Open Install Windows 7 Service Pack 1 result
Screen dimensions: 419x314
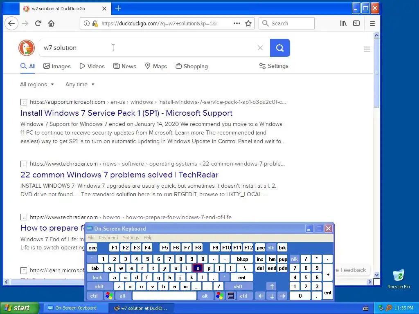pos(126,113)
